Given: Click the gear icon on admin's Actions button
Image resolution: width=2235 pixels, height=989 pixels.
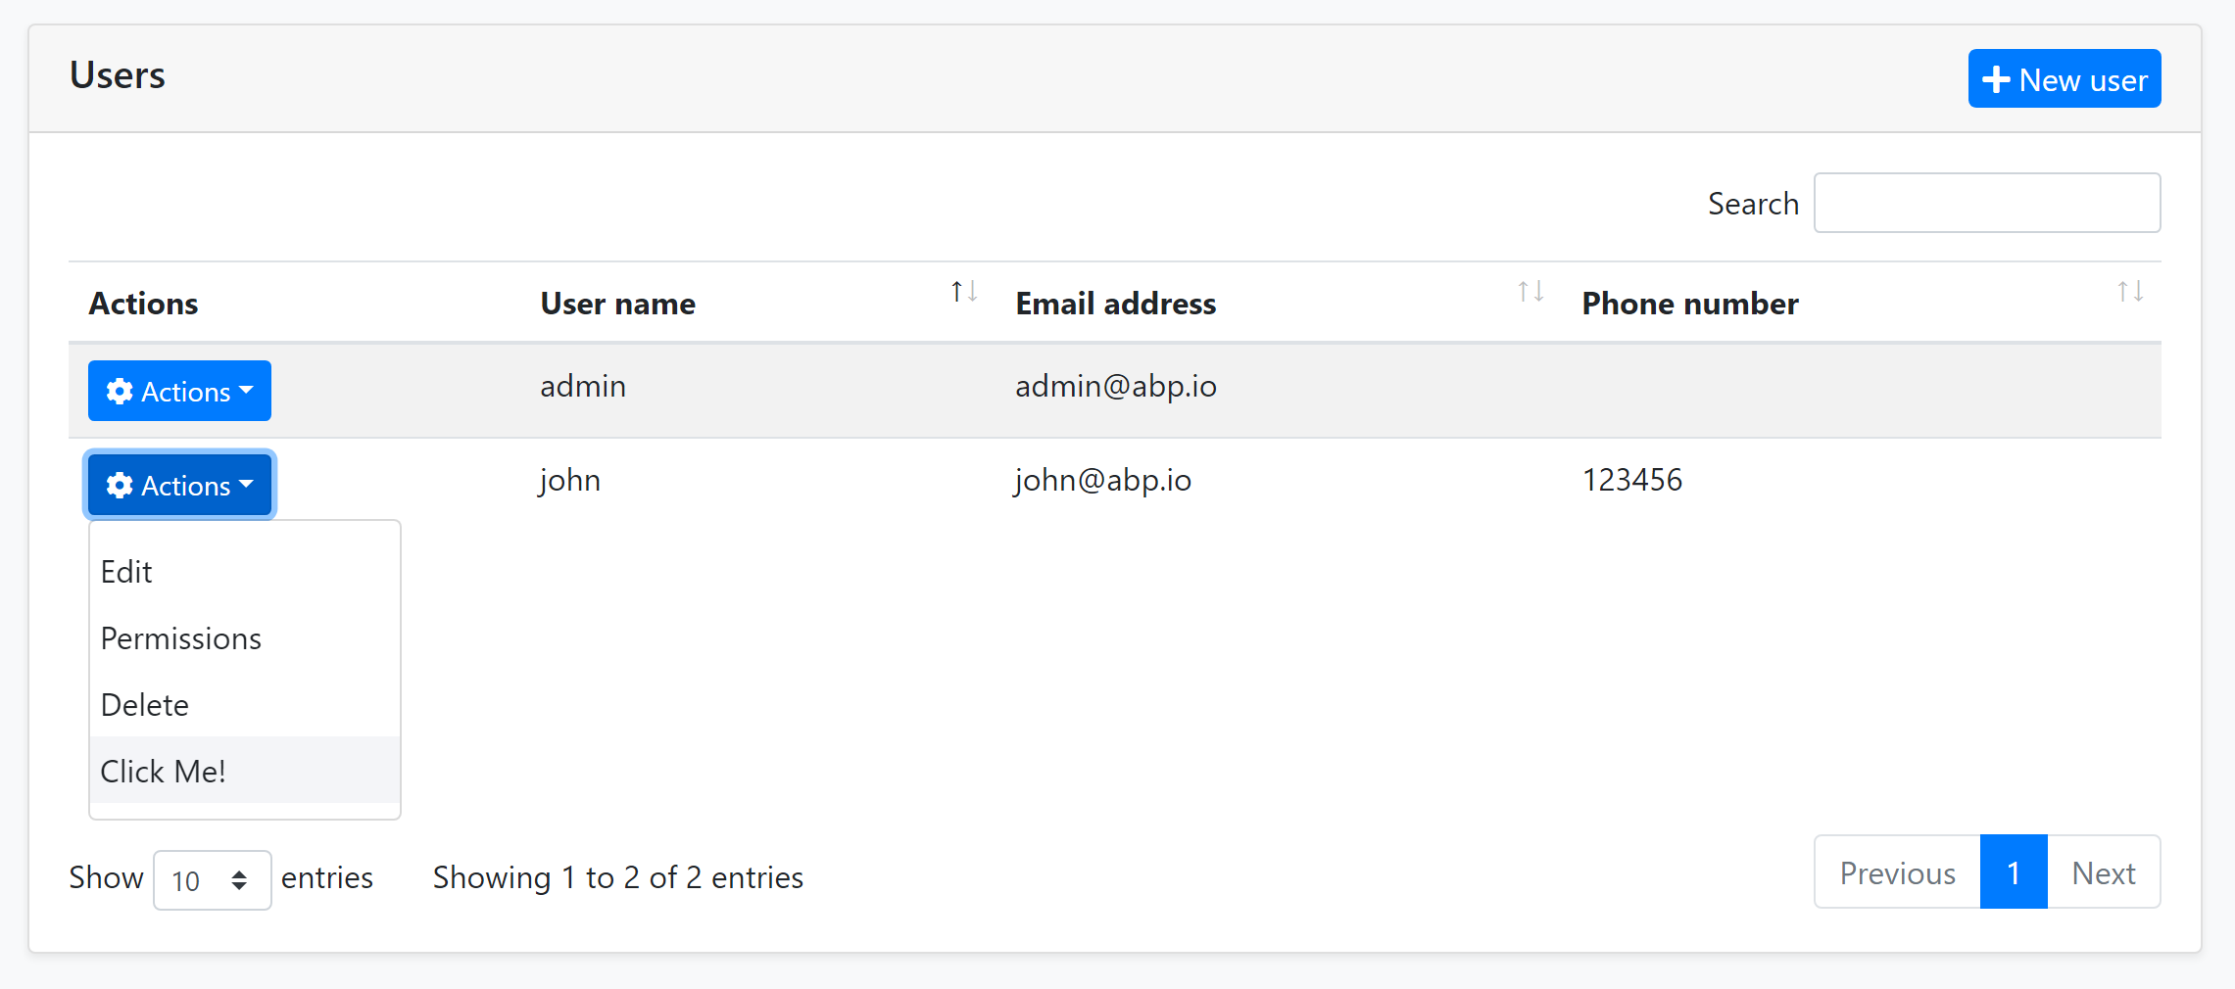Looking at the screenshot, I should pyautogui.click(x=120, y=391).
